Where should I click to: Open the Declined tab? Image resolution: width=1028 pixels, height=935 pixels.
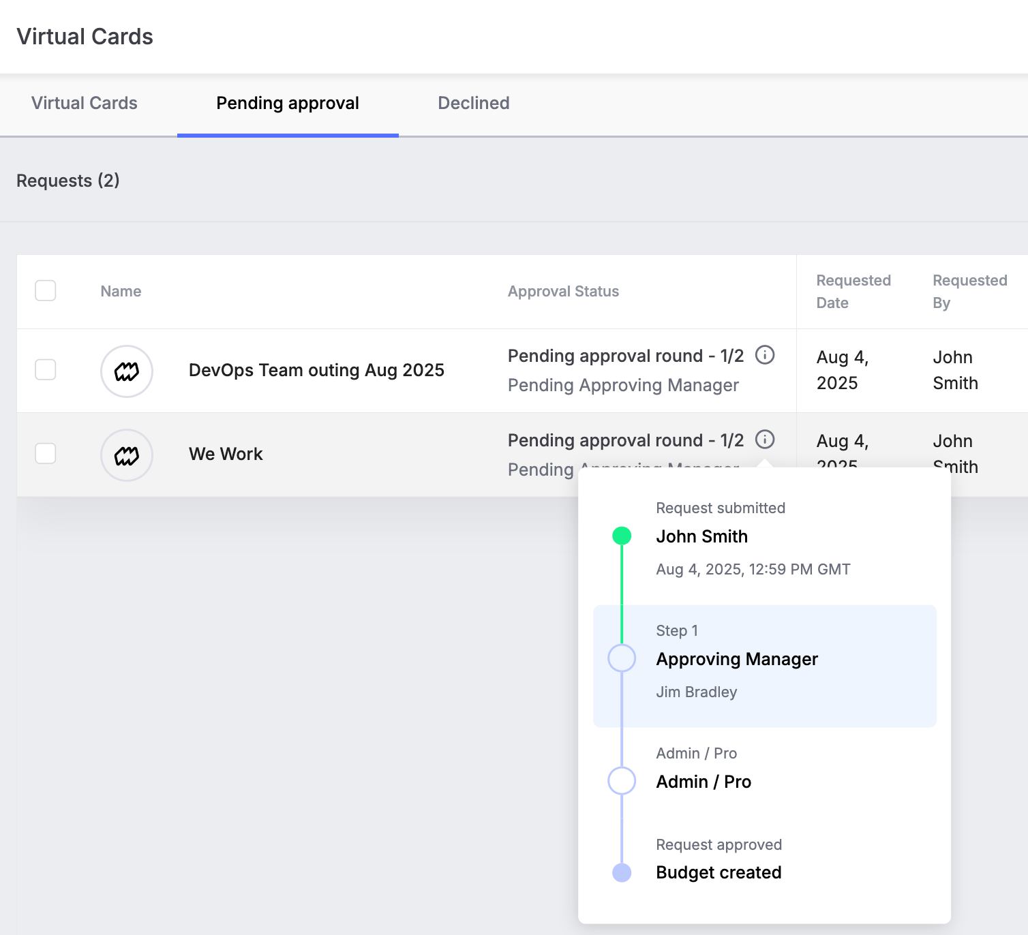pos(474,103)
